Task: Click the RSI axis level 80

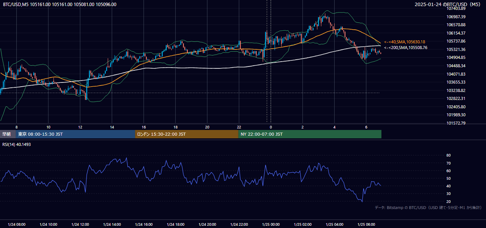Action: pyautogui.click(x=448, y=155)
